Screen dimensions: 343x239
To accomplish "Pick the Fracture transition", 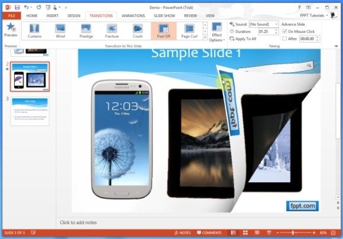I will [112, 31].
